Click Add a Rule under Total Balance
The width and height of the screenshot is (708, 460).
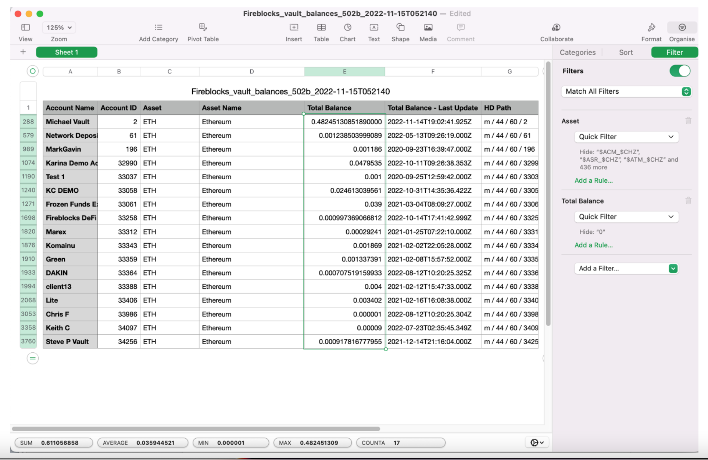pyautogui.click(x=593, y=245)
